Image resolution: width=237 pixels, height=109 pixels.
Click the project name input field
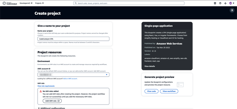click(73, 39)
